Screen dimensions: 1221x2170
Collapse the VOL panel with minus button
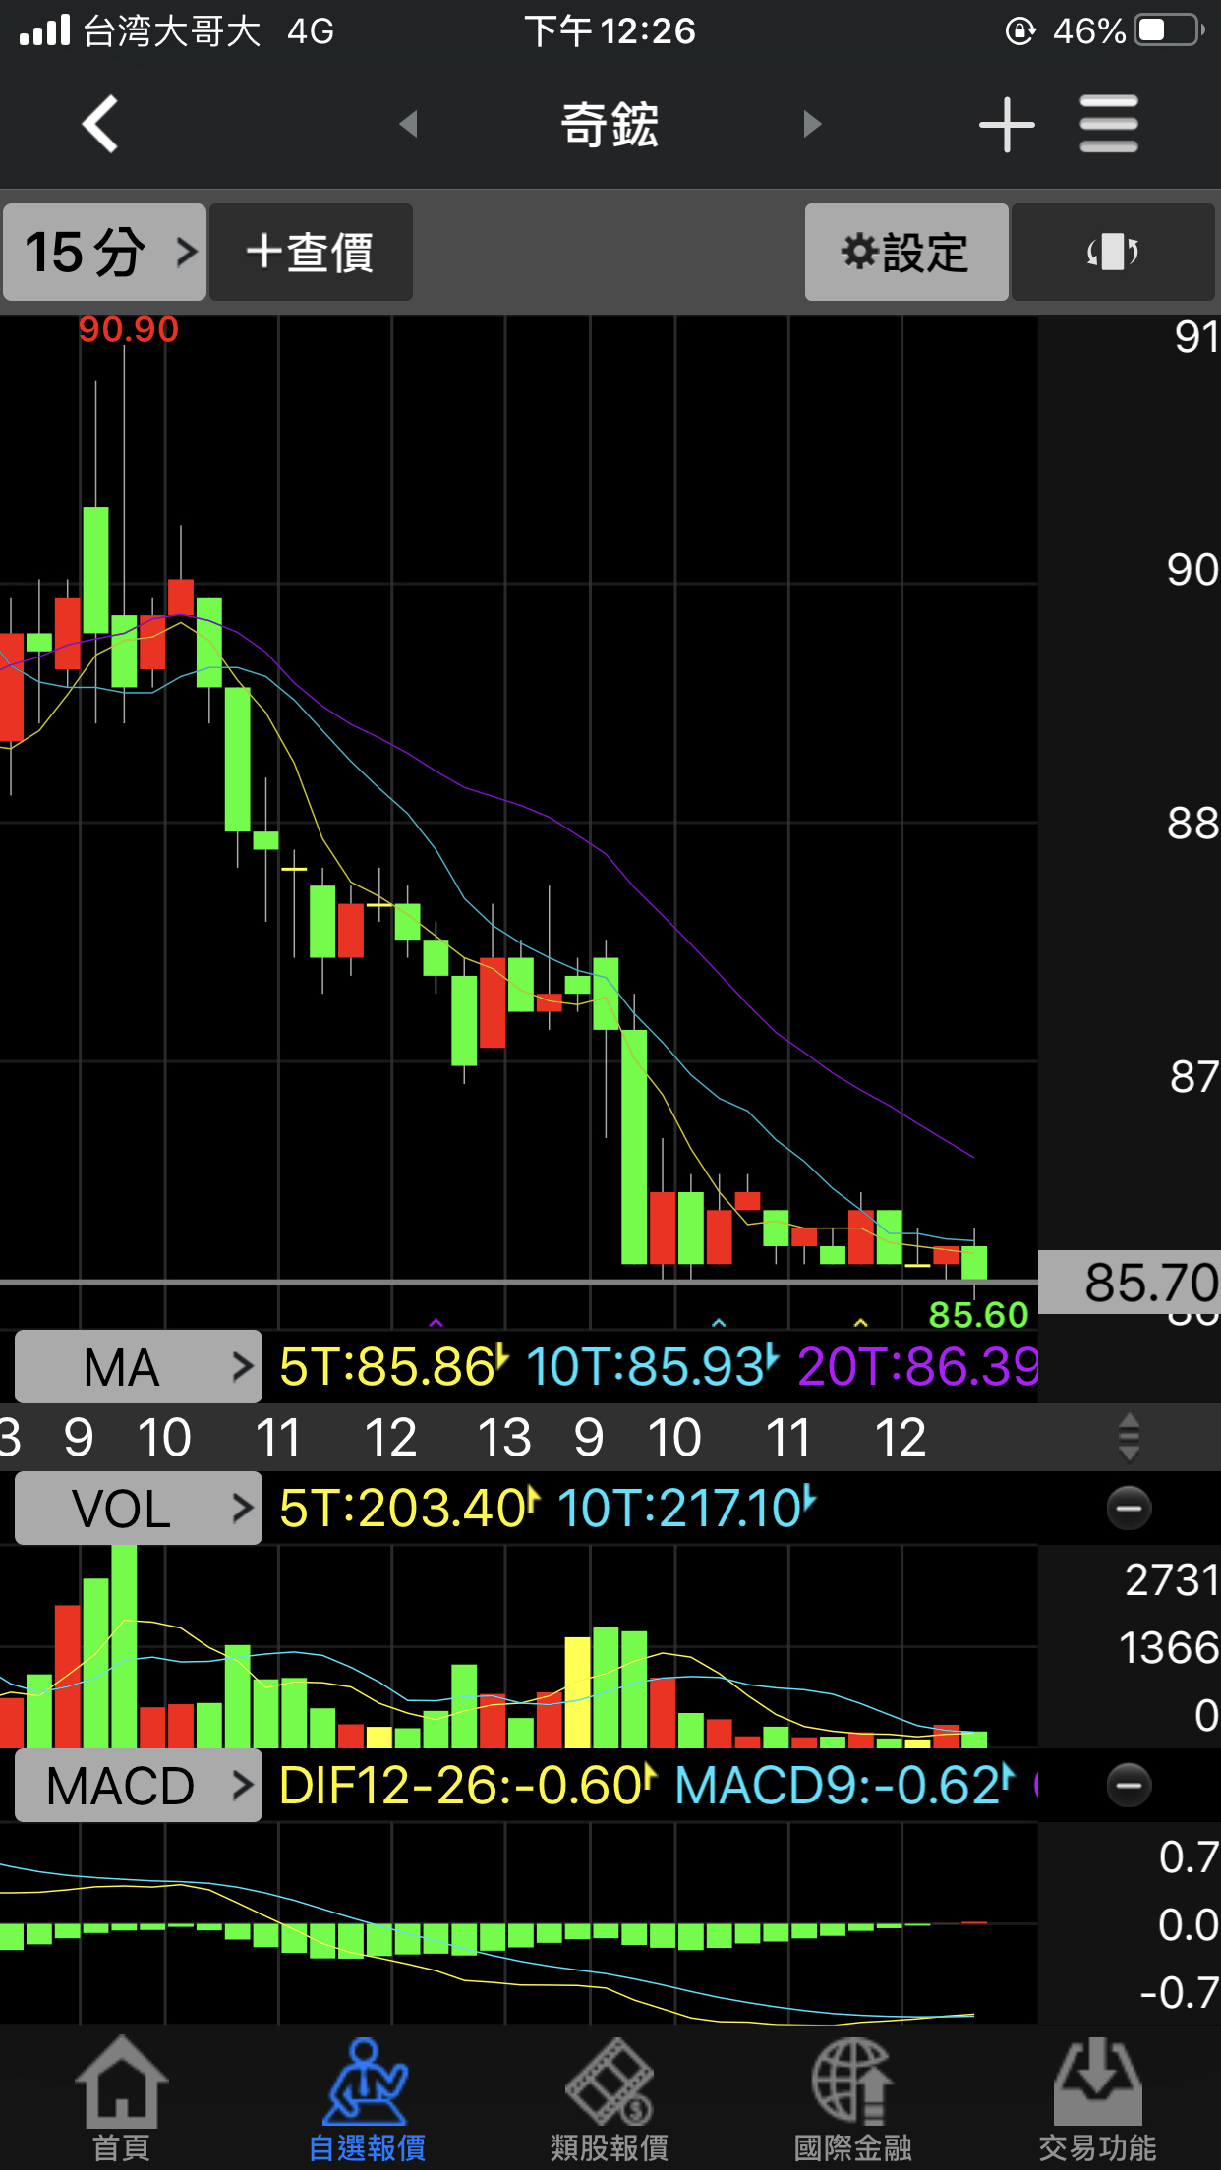tap(1129, 1509)
